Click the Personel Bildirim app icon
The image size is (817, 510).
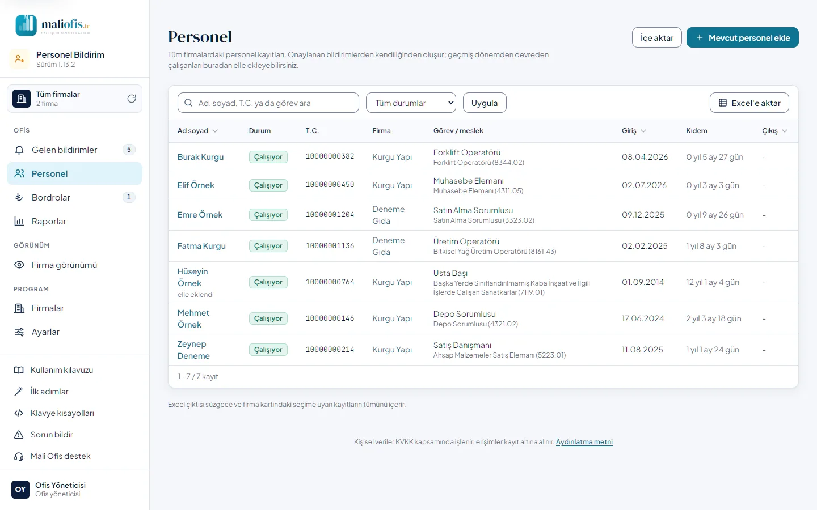[19, 59]
